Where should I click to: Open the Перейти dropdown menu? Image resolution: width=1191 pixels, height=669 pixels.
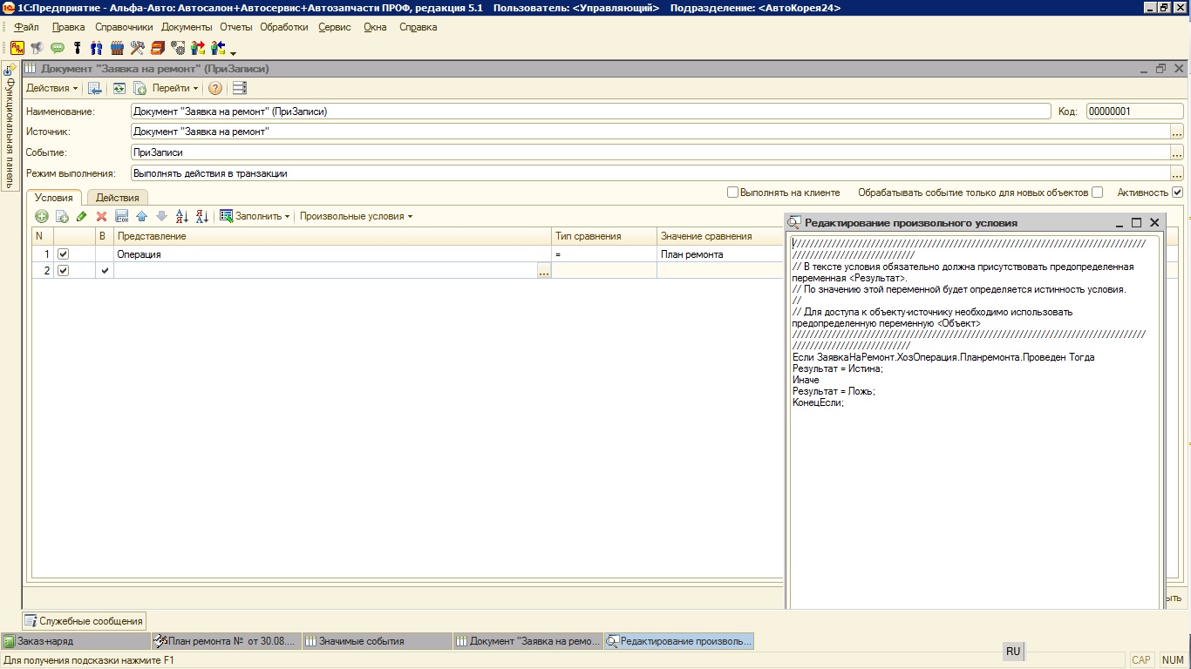175,88
